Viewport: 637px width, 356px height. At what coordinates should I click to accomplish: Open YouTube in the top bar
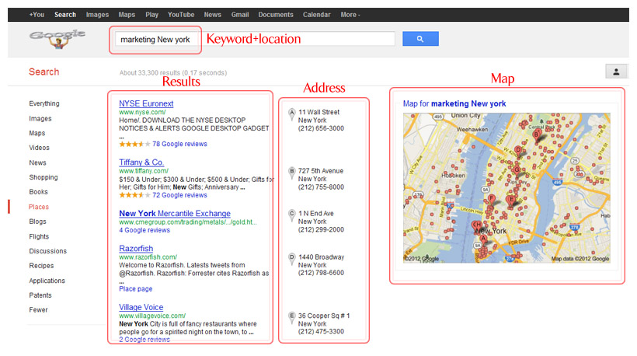(181, 15)
